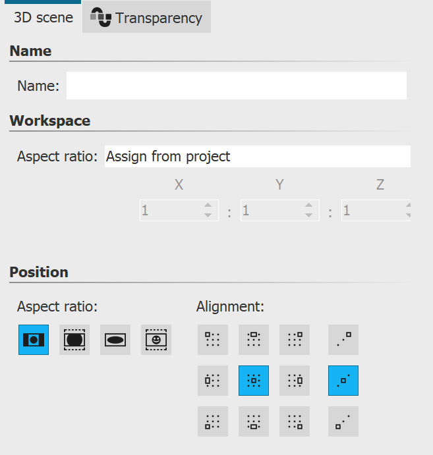Image resolution: width=433 pixels, height=455 pixels.
Task: Align to top-right in alignment grid
Action: point(295,340)
